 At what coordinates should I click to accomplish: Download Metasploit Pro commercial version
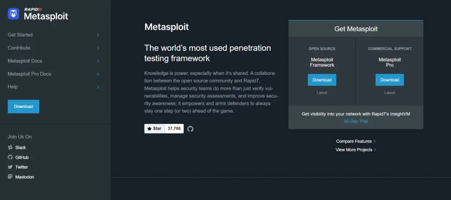click(x=390, y=80)
